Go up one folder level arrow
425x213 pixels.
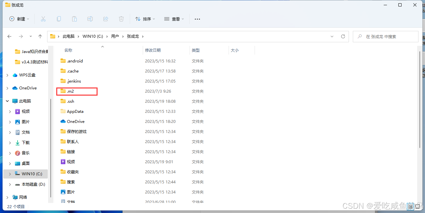(40, 36)
